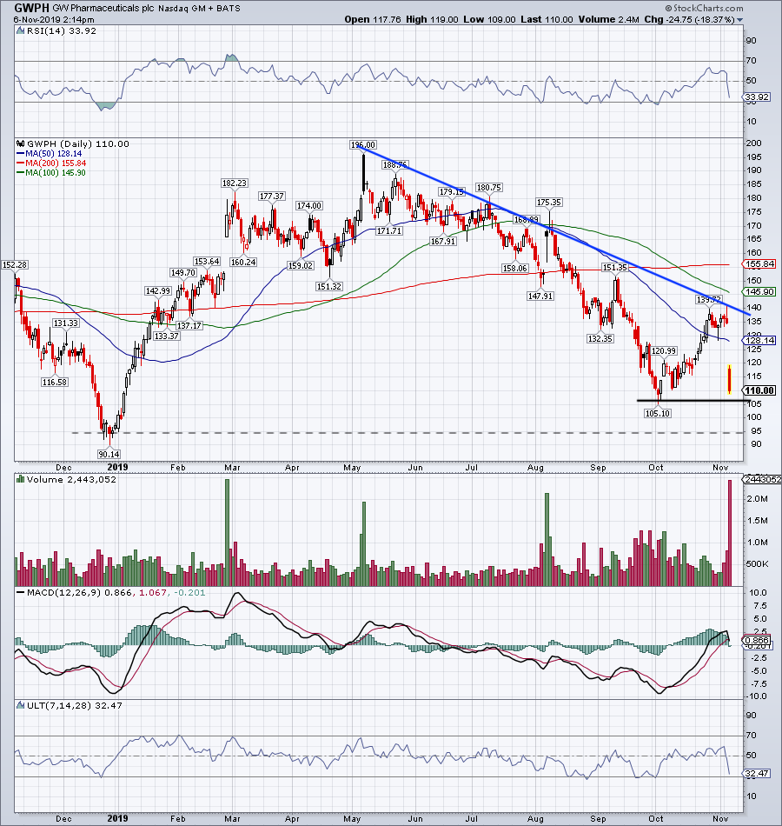Click the 151.32 price label

(329, 287)
